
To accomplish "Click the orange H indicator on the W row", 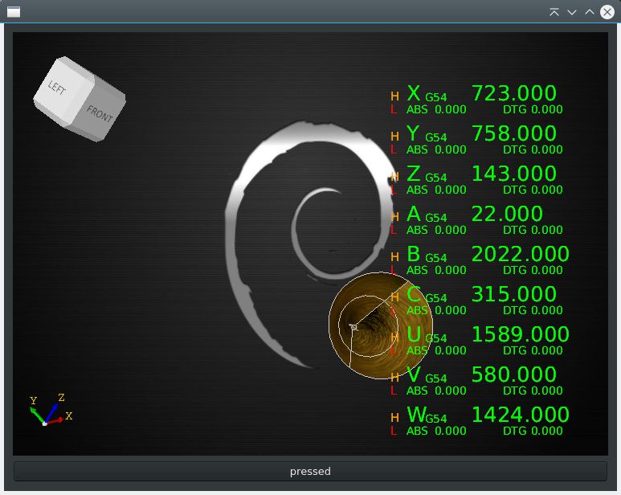I will [x=394, y=418].
